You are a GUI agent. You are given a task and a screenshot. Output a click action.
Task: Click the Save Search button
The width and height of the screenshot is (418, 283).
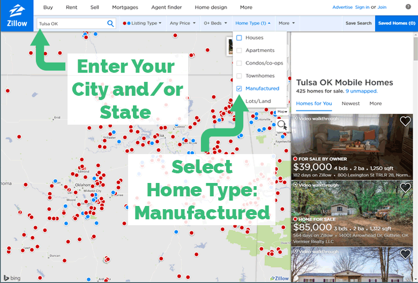click(359, 23)
